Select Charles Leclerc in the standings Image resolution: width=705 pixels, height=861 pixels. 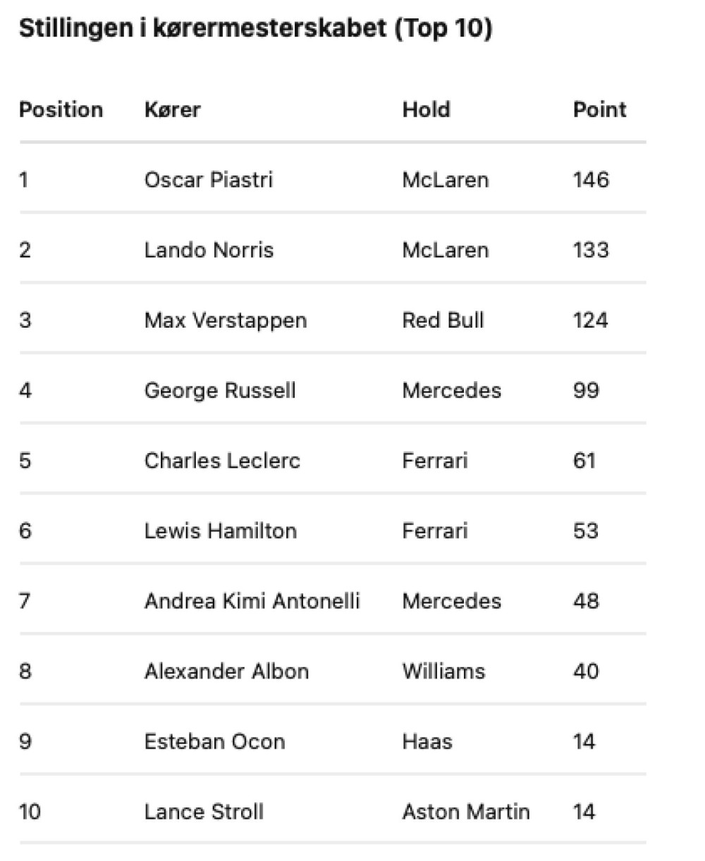(x=222, y=461)
